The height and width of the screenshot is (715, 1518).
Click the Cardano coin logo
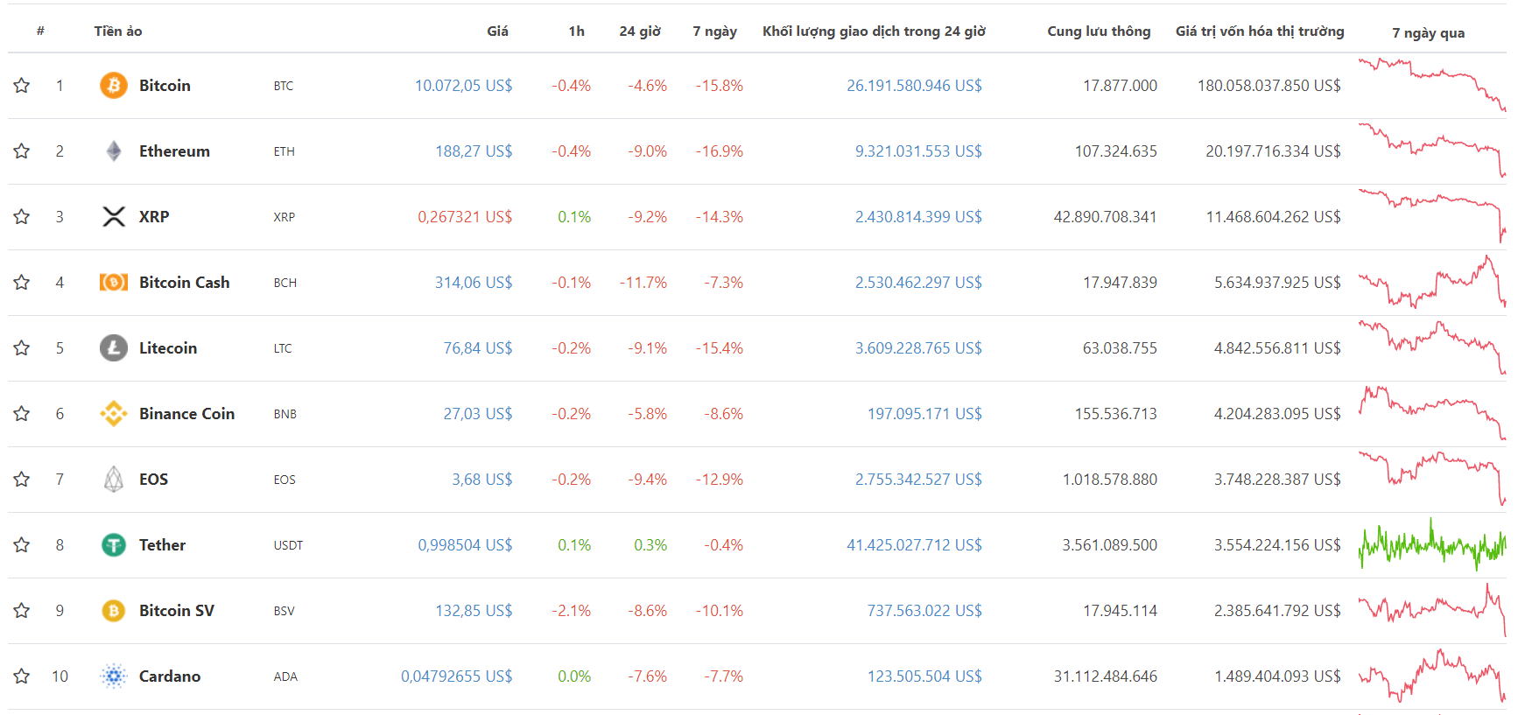pos(114,676)
